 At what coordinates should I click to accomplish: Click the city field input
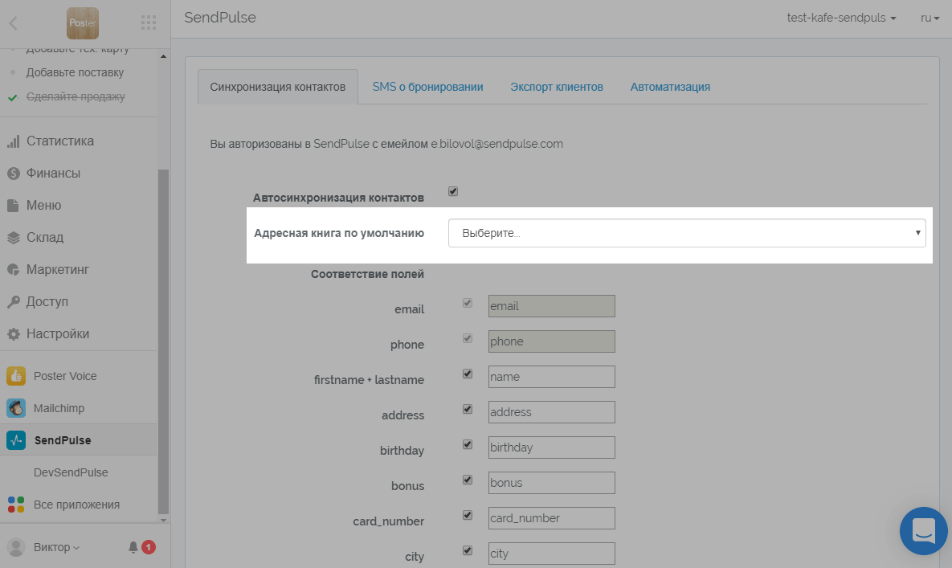click(x=551, y=554)
